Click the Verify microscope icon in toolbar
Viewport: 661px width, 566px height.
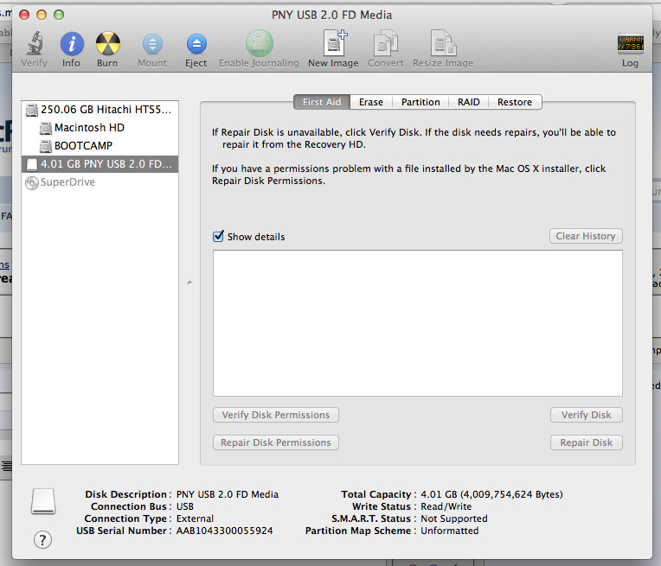(x=35, y=43)
